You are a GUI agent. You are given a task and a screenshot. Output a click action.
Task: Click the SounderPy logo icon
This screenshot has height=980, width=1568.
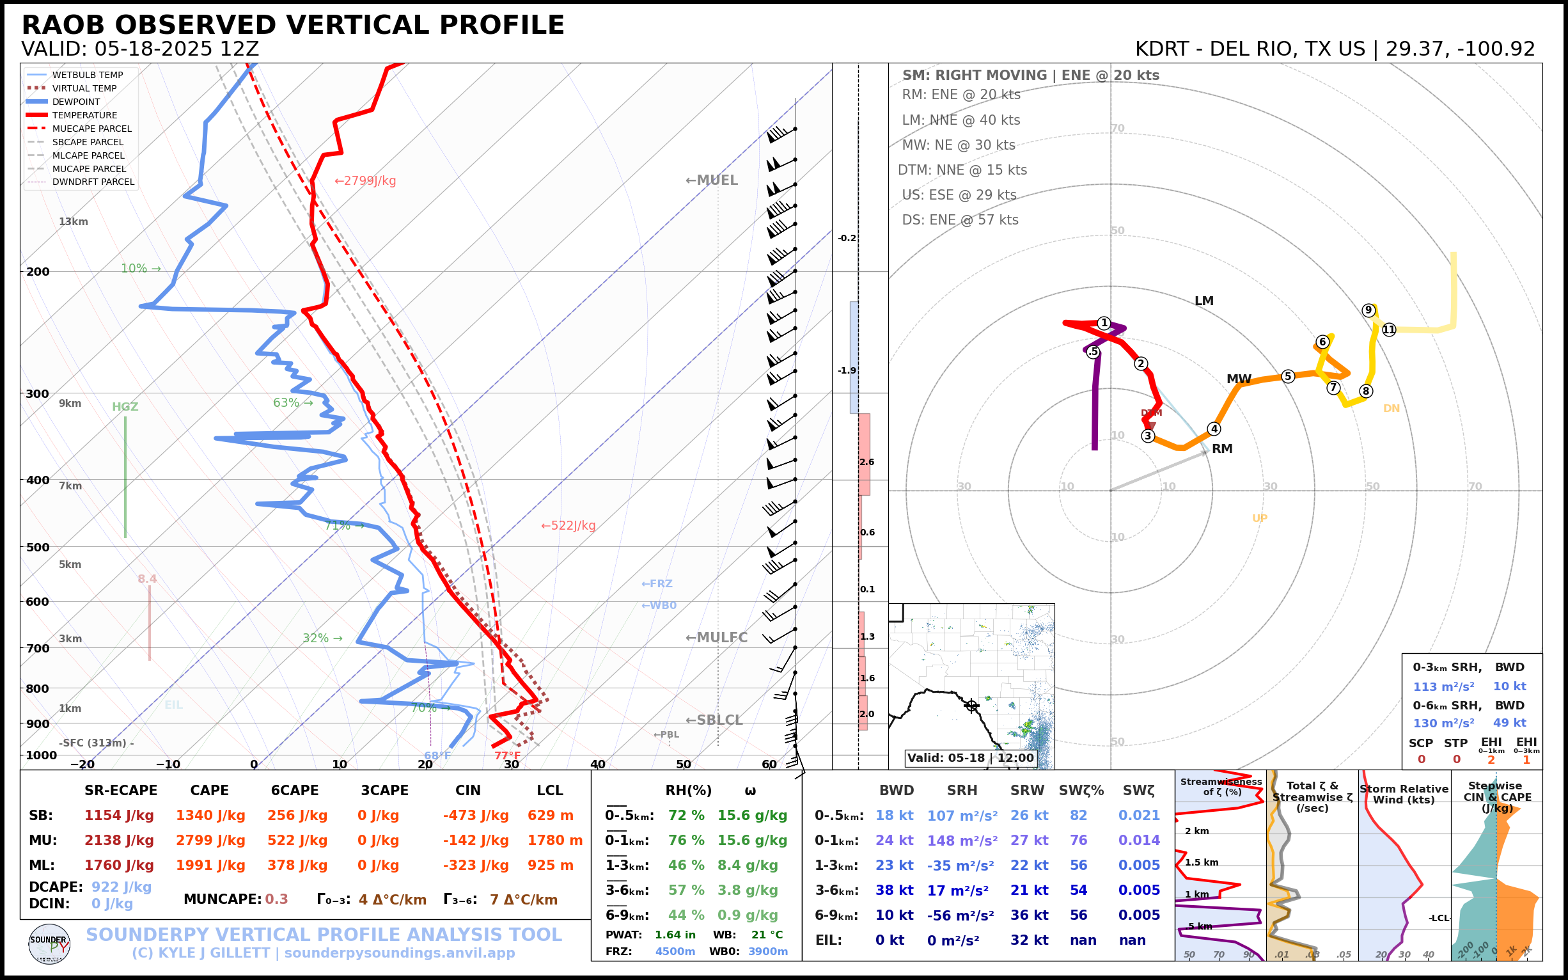49,944
